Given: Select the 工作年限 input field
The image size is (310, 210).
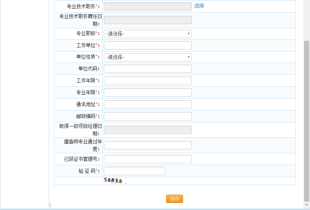Looking at the screenshot, I should click(x=147, y=81).
